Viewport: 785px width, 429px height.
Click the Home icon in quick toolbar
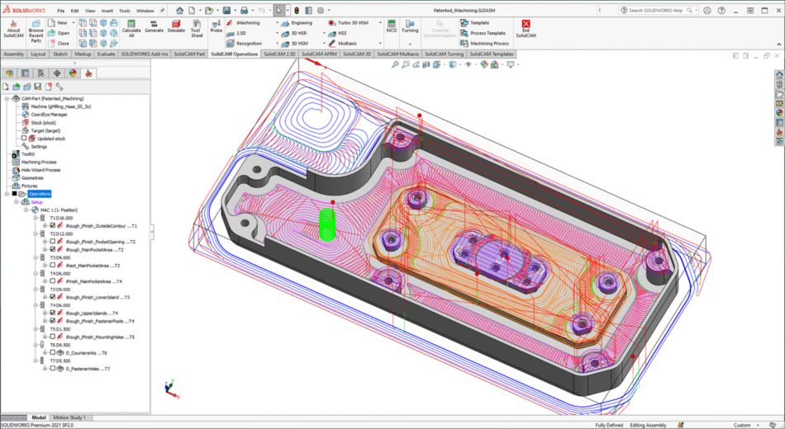180,10
